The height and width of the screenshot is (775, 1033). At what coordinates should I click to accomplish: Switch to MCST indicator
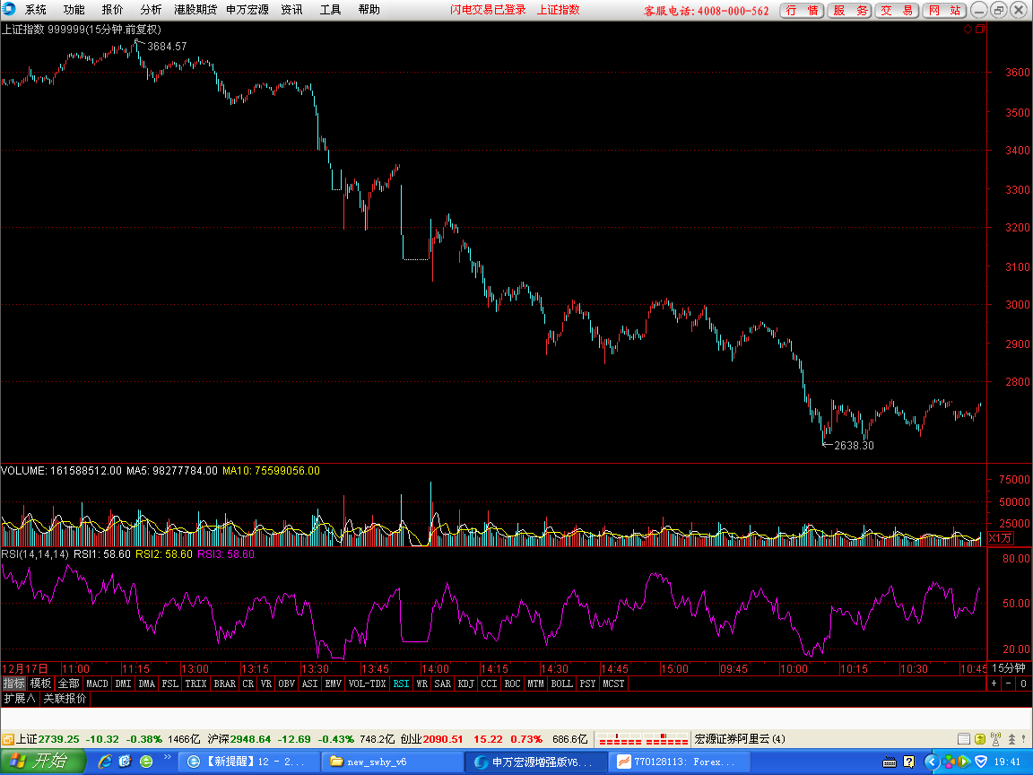tap(613, 684)
